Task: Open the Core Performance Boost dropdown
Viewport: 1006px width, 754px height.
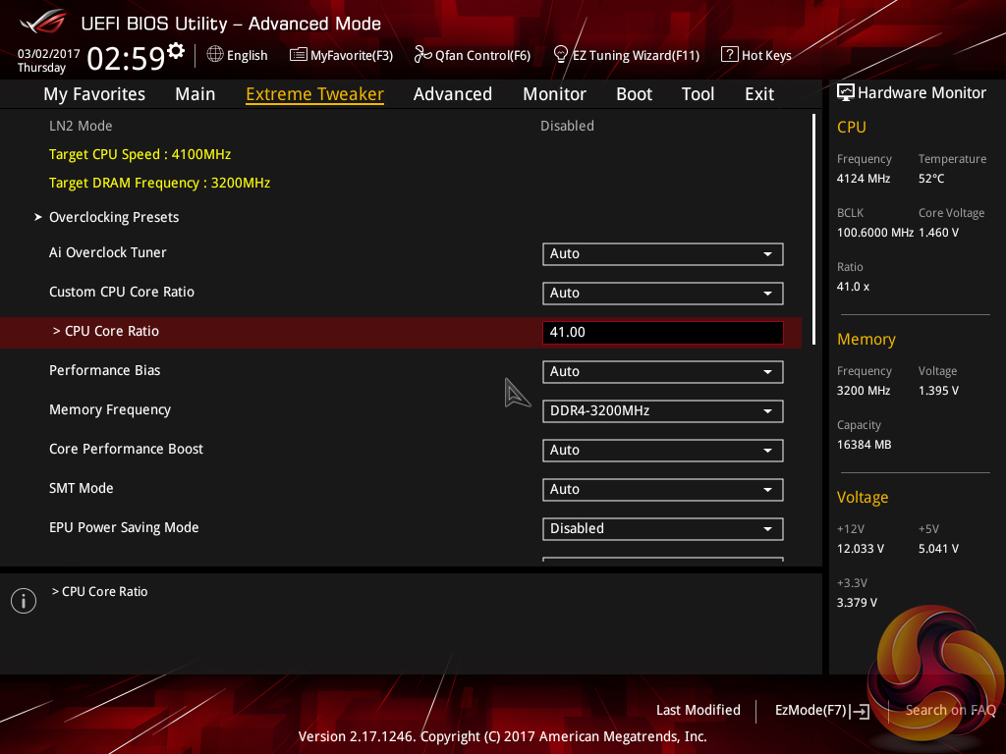Action: click(663, 450)
